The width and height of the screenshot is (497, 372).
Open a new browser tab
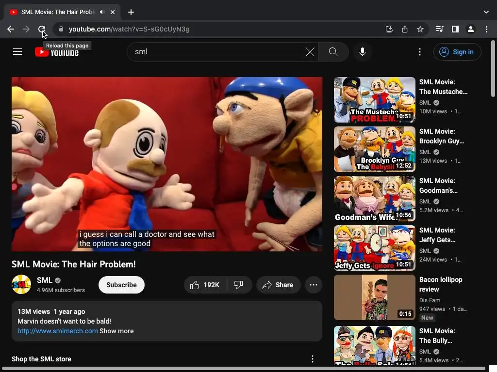[131, 12]
